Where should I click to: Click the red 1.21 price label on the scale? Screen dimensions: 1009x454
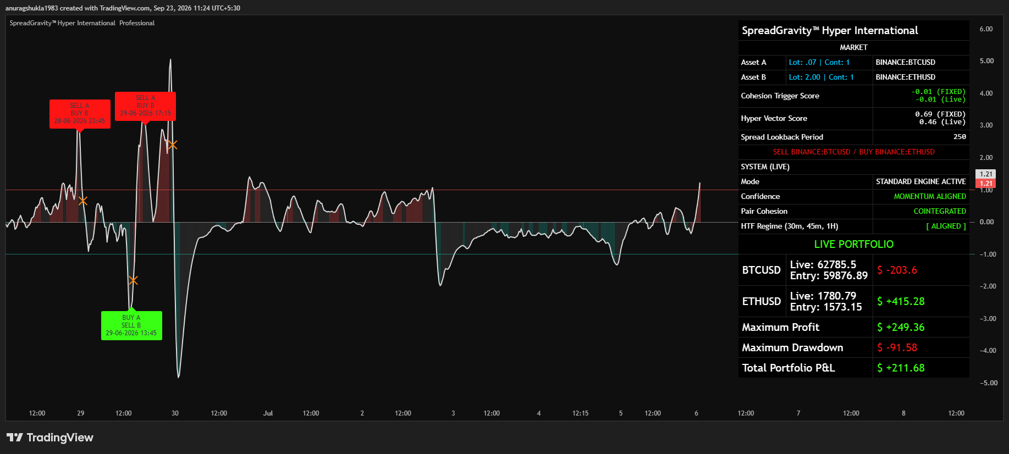[986, 184]
